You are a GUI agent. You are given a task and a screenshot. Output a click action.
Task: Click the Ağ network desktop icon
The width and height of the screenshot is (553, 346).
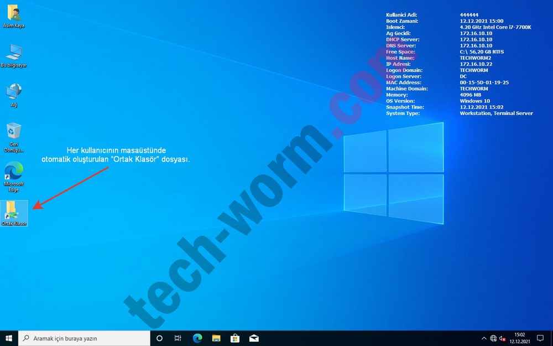pos(13,92)
